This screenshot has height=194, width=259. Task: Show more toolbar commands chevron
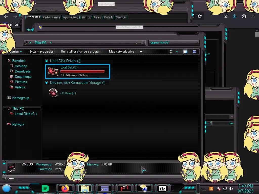pyautogui.click(x=141, y=52)
